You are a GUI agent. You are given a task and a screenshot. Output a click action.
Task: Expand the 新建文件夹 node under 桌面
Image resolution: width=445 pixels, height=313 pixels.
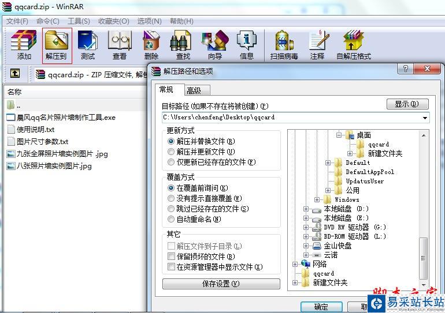point(350,153)
